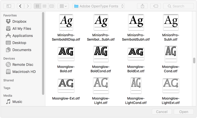Open Dropbox in the sidebar
197x118 pixels.
point(19,21)
